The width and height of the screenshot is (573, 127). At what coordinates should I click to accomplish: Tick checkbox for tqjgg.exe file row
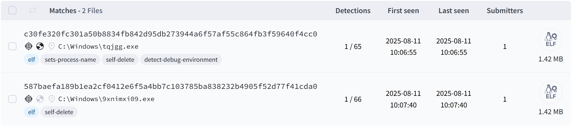12,46
